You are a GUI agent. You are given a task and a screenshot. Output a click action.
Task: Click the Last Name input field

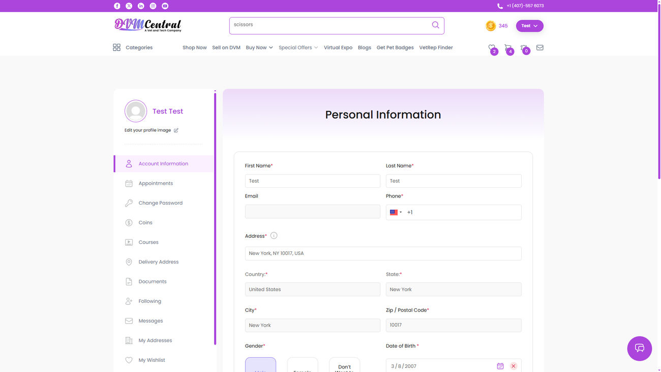pyautogui.click(x=454, y=181)
